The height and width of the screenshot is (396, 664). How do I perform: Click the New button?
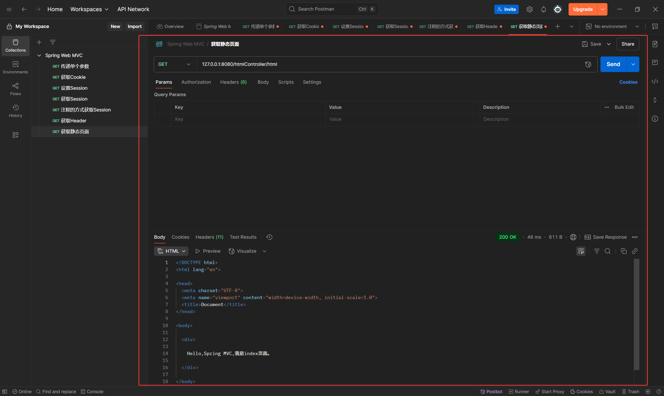(x=115, y=26)
